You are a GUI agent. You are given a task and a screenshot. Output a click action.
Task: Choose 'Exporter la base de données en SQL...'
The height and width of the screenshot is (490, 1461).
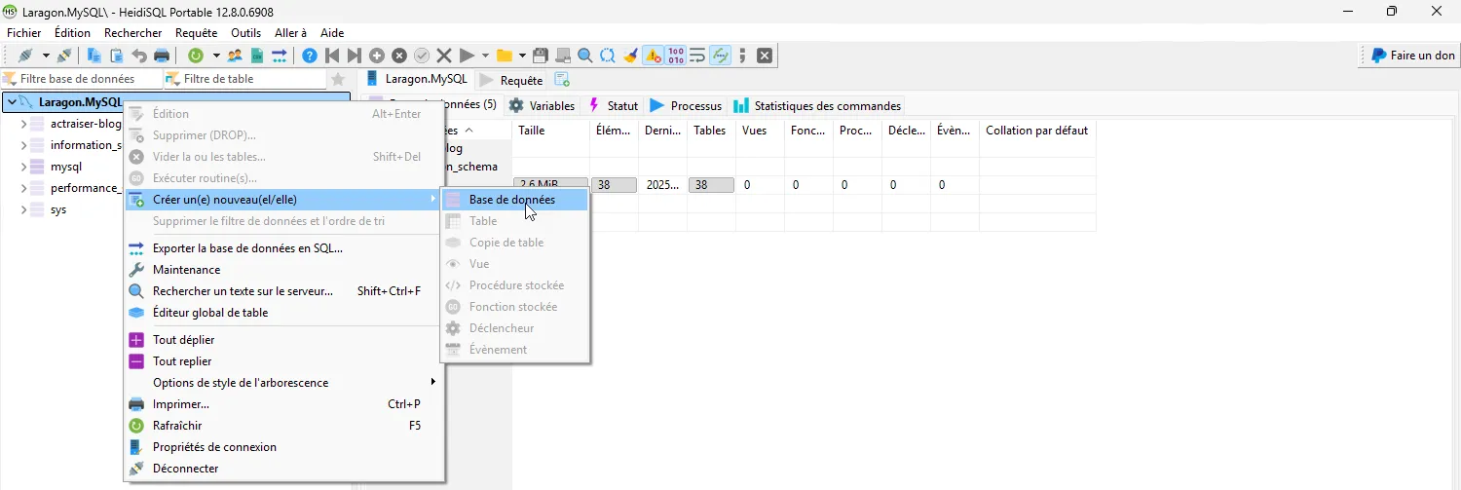247,248
